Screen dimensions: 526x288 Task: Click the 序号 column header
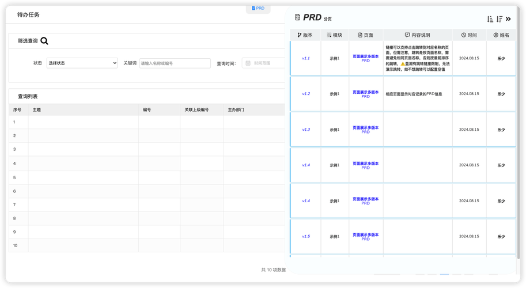(17, 109)
